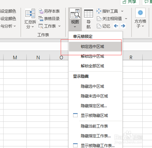Go back with the left blue arrow

116,26
